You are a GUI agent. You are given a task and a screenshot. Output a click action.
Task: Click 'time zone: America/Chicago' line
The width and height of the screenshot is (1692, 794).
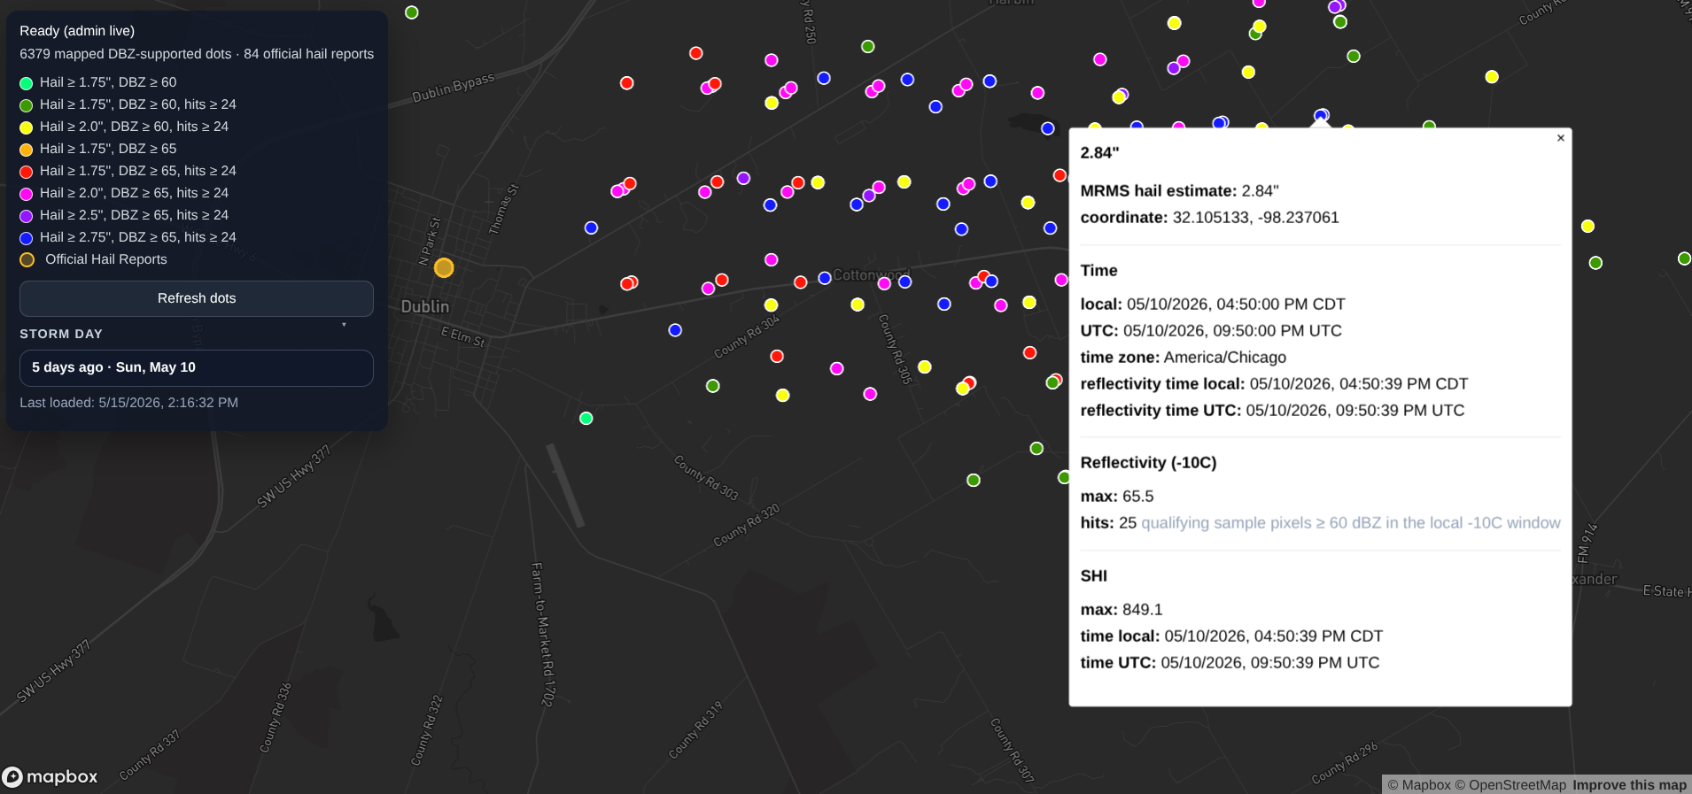click(x=1183, y=358)
